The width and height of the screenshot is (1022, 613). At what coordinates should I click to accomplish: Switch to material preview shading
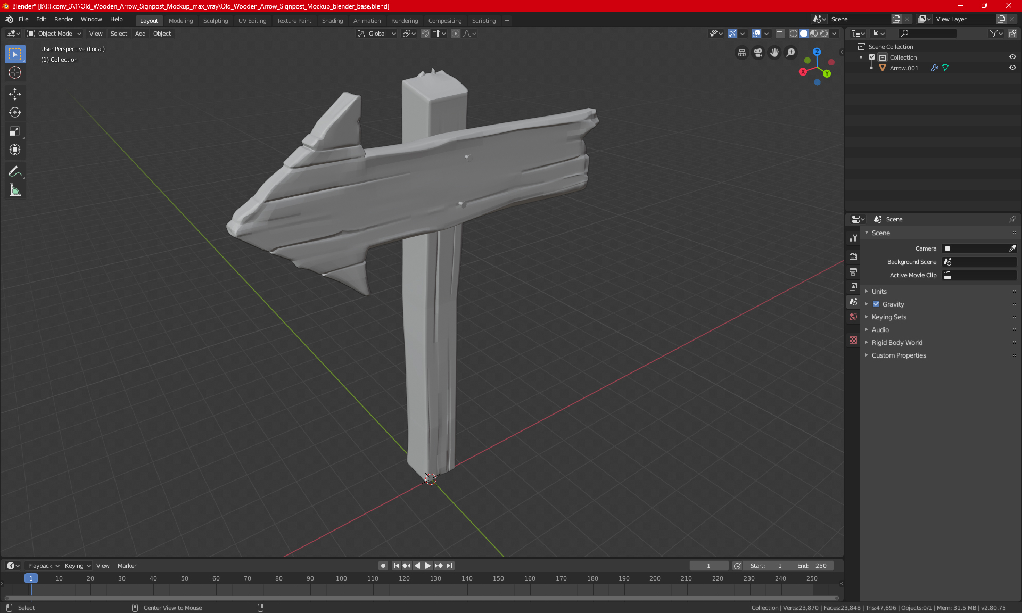coord(814,34)
